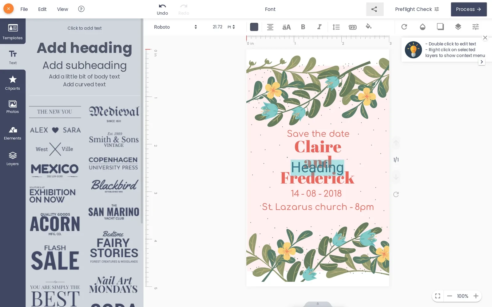The height and width of the screenshot is (307, 492).
Task: Toggle italic formatting
Action: click(319, 27)
